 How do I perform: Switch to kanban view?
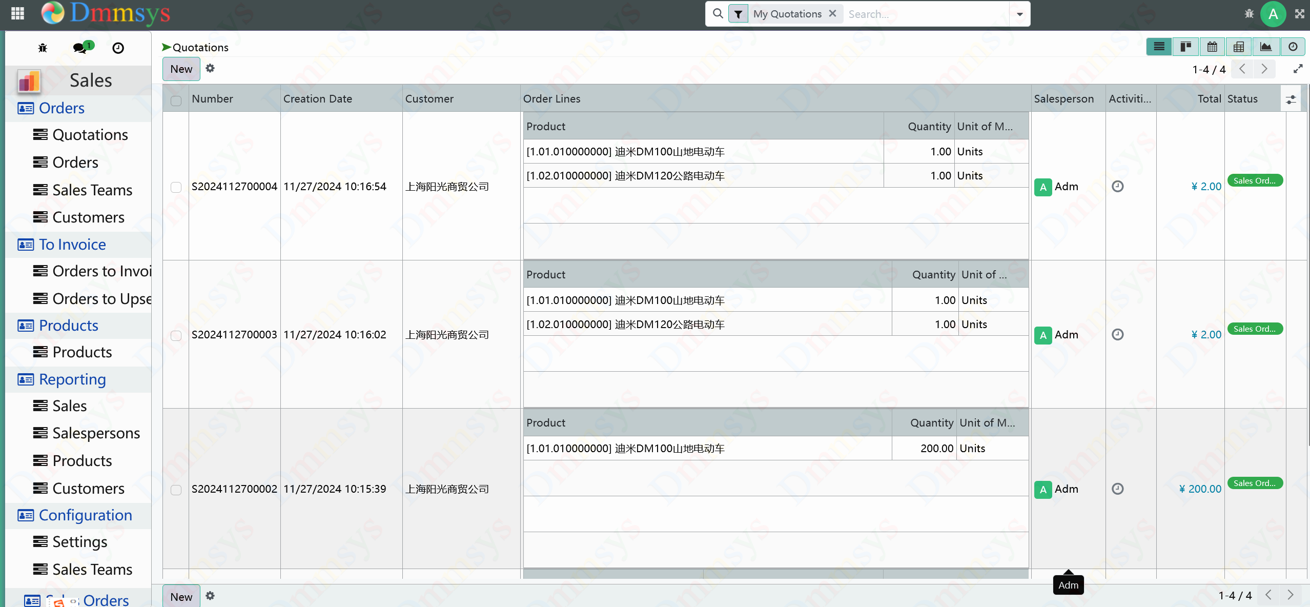tap(1185, 47)
